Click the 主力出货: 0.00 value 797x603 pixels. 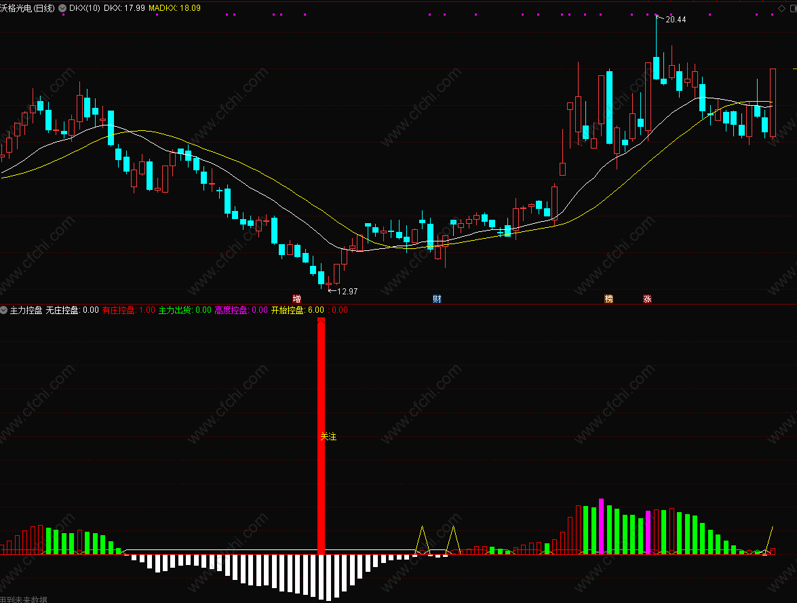(x=185, y=310)
